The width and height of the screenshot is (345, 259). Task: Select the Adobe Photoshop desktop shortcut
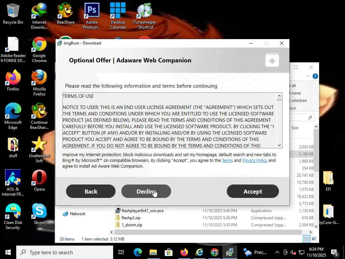pyautogui.click(x=92, y=16)
